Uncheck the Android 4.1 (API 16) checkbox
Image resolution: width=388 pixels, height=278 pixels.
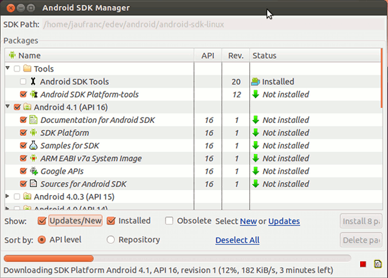17,107
